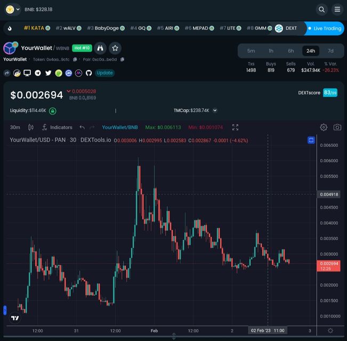This screenshot has width=347, height=341.
Task: Open the CoinGecko link icon
Action: [x=59, y=73]
